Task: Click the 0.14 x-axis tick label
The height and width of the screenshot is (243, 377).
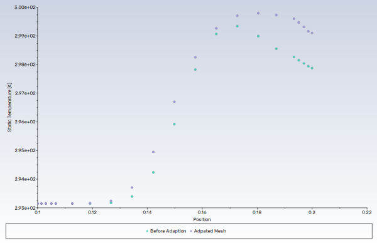Action: tap(147, 212)
